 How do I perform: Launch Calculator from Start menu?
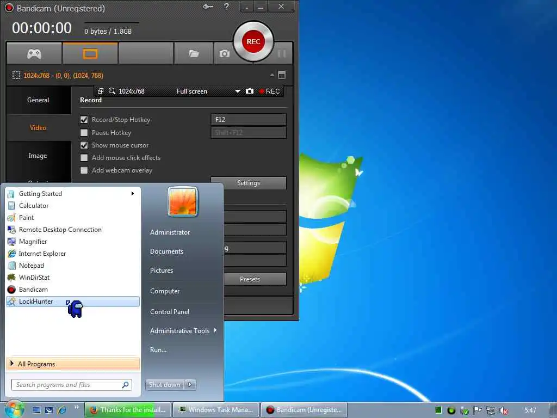(x=73, y=205)
